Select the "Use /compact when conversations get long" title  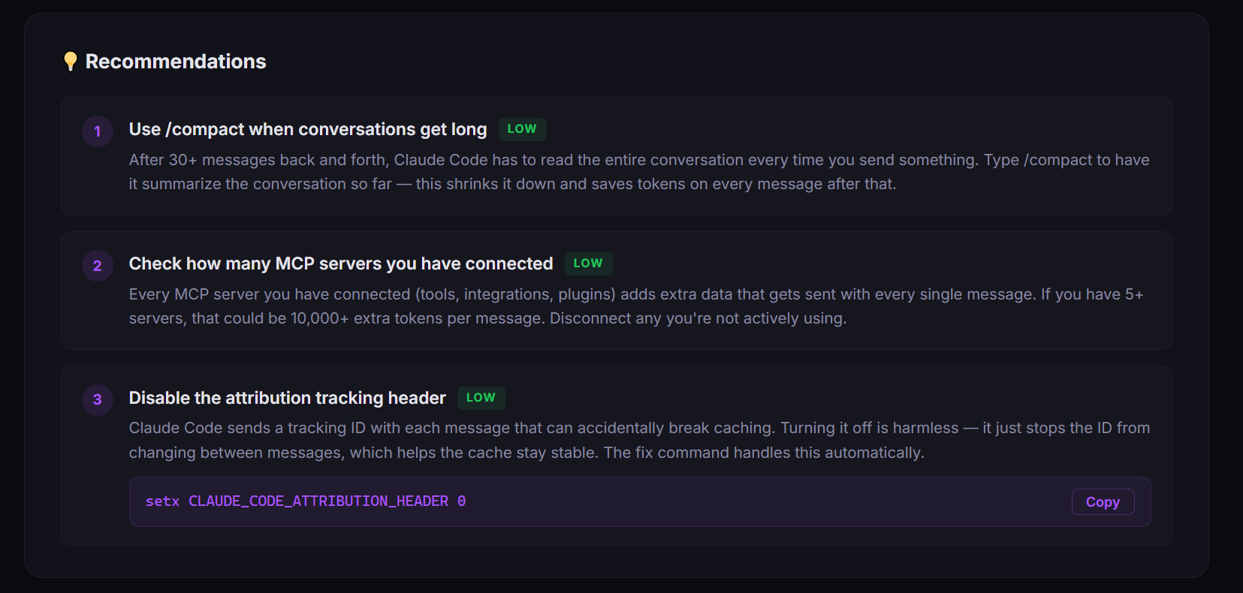click(308, 130)
